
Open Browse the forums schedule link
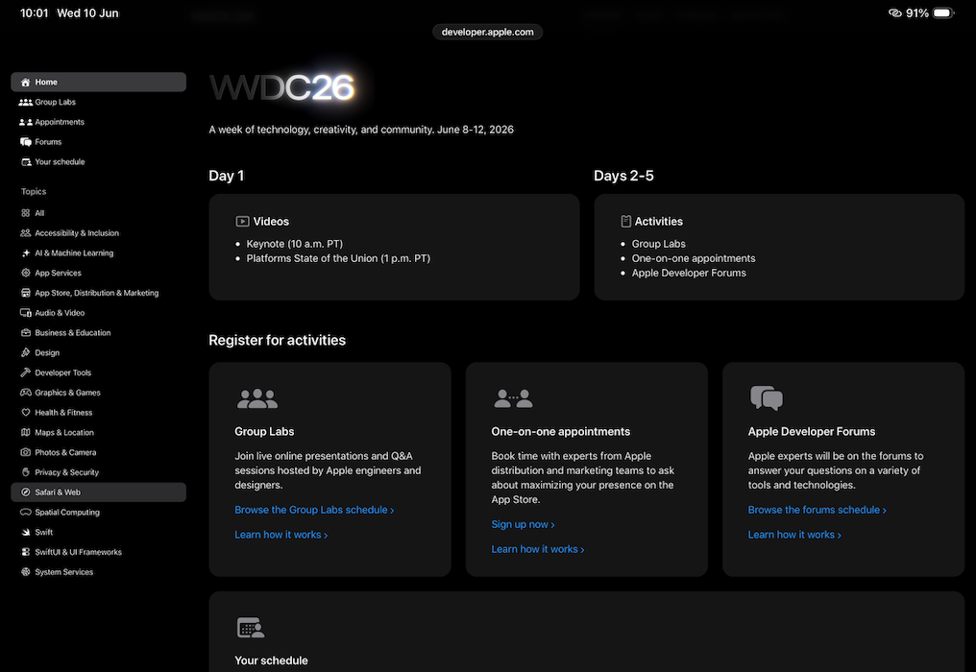(x=817, y=510)
